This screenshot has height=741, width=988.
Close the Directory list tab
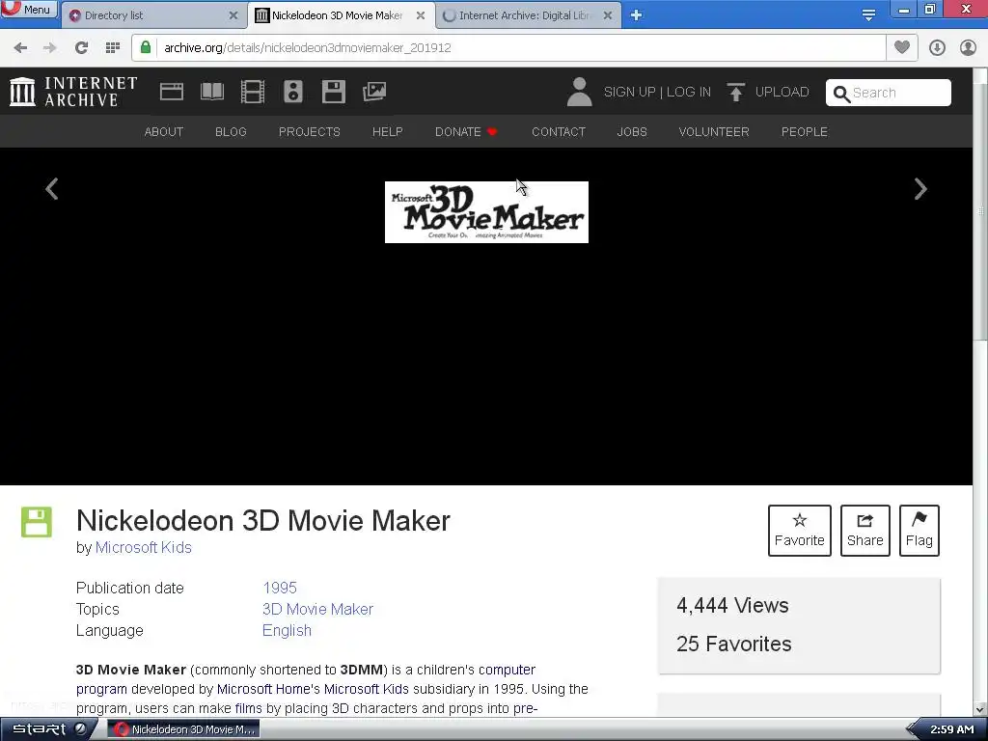(x=233, y=15)
